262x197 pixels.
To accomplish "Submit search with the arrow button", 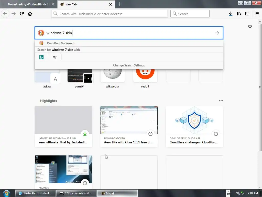I will (217, 33).
